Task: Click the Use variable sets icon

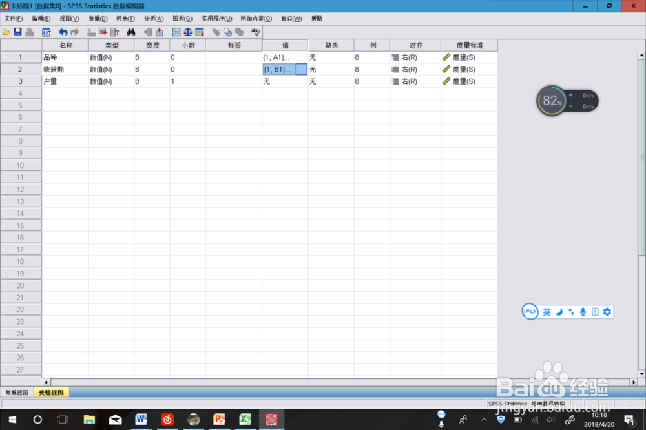Action: click(x=227, y=32)
